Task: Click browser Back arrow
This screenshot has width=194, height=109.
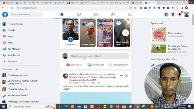Action: [x=3, y=8]
